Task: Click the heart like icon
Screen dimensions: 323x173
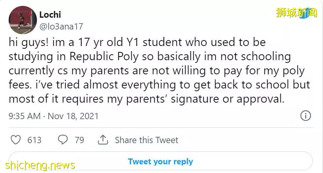Action: point(15,140)
